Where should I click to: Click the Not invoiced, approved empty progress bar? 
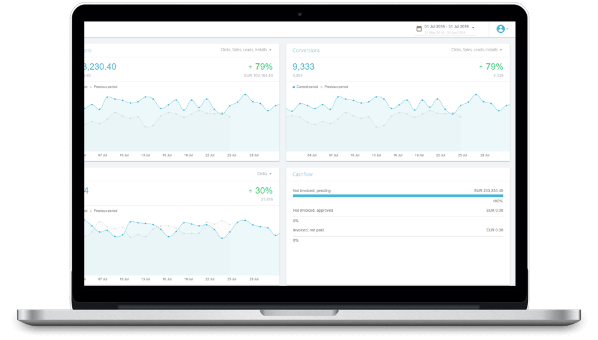click(398, 217)
